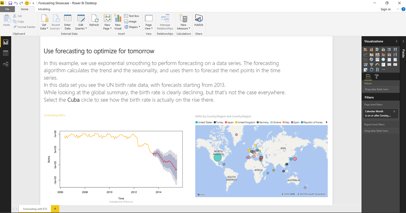Insert a New Visual

pyautogui.click(x=118, y=22)
